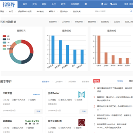Screen dimensions: 133x133
Task: Open the 你今天真好看 dark red logo
Action: pyautogui.click(x=82, y=123)
